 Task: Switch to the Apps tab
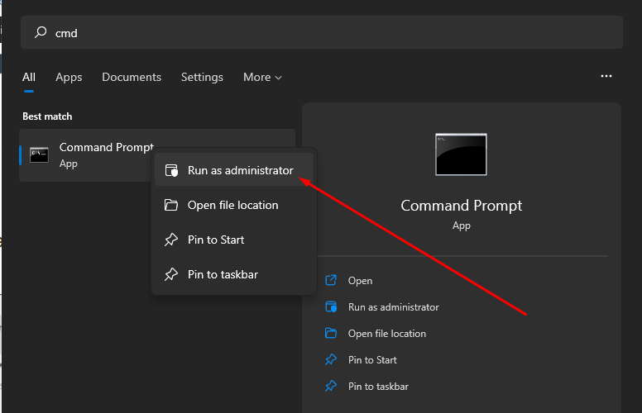point(69,77)
